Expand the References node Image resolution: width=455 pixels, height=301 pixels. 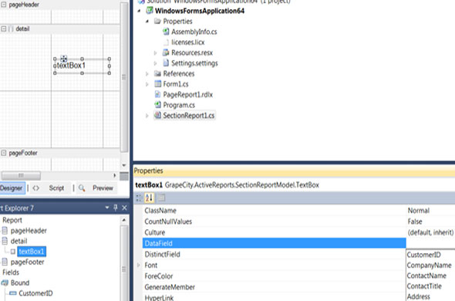tap(147, 74)
